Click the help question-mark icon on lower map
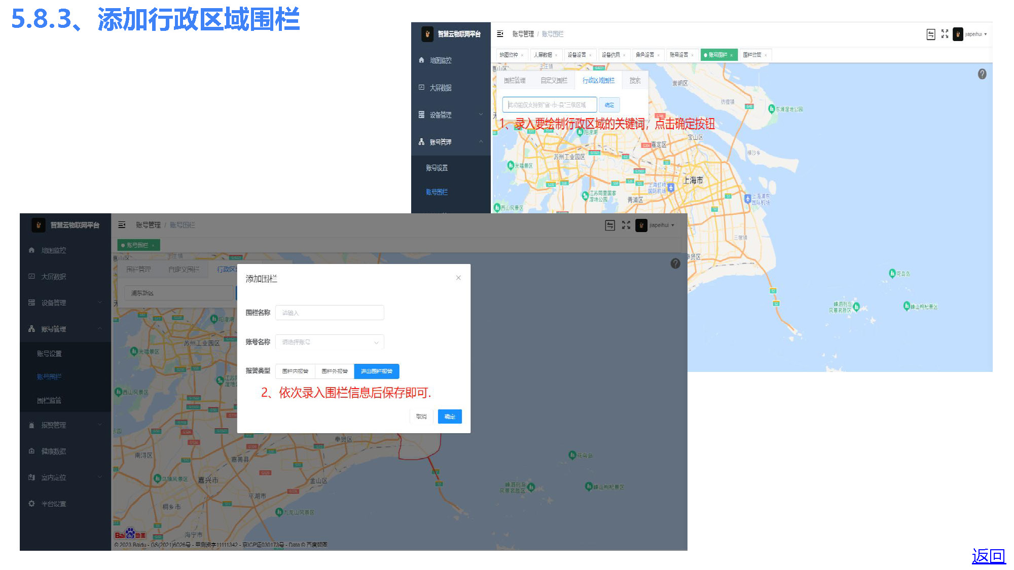Image resolution: width=1014 pixels, height=570 pixels. click(675, 263)
